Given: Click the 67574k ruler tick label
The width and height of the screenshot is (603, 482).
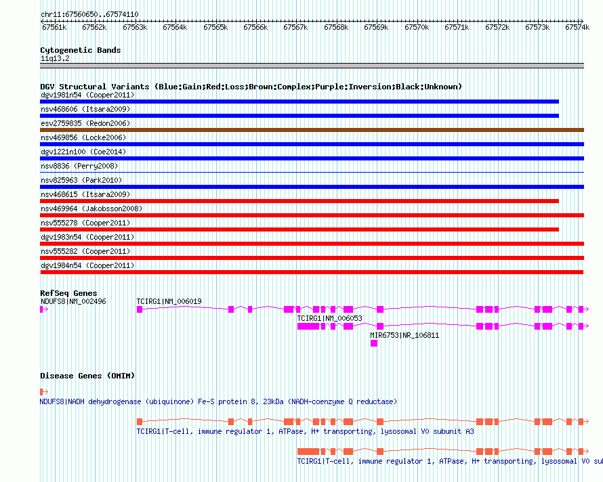Looking at the screenshot, I should pos(577,28).
